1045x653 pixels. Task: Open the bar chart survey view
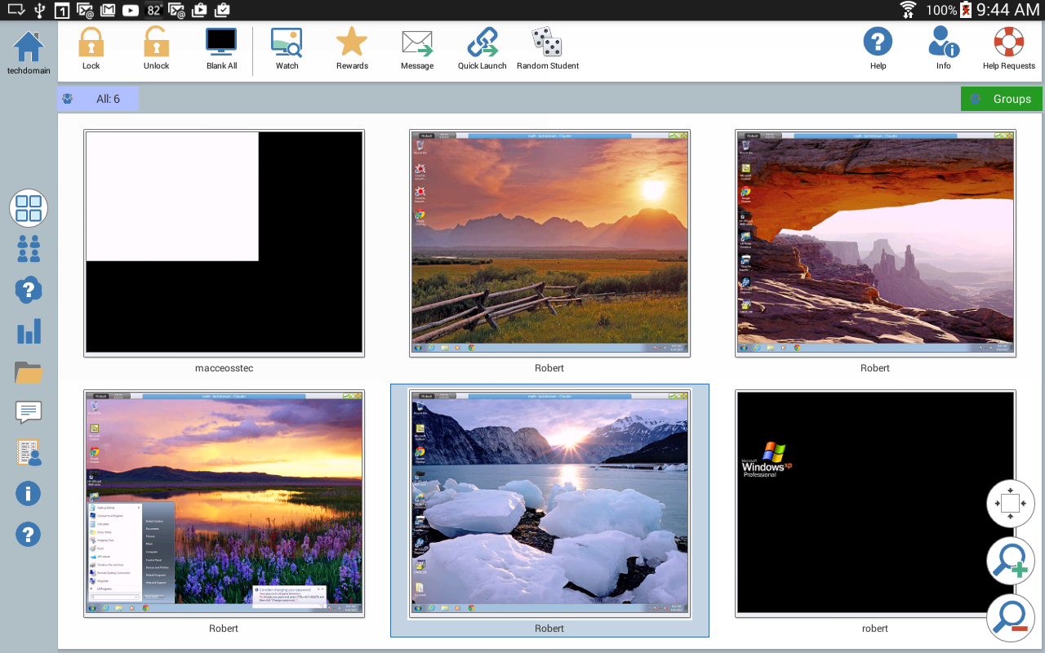(x=29, y=331)
